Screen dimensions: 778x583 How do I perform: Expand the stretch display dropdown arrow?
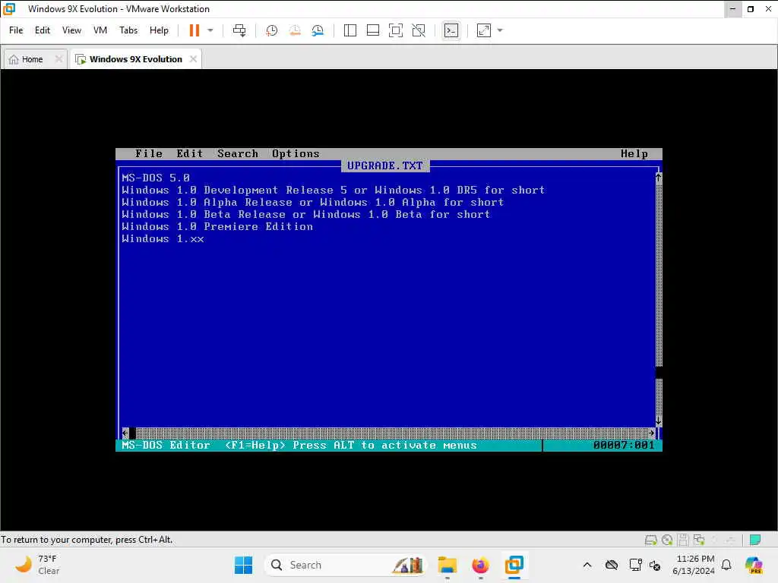point(500,30)
